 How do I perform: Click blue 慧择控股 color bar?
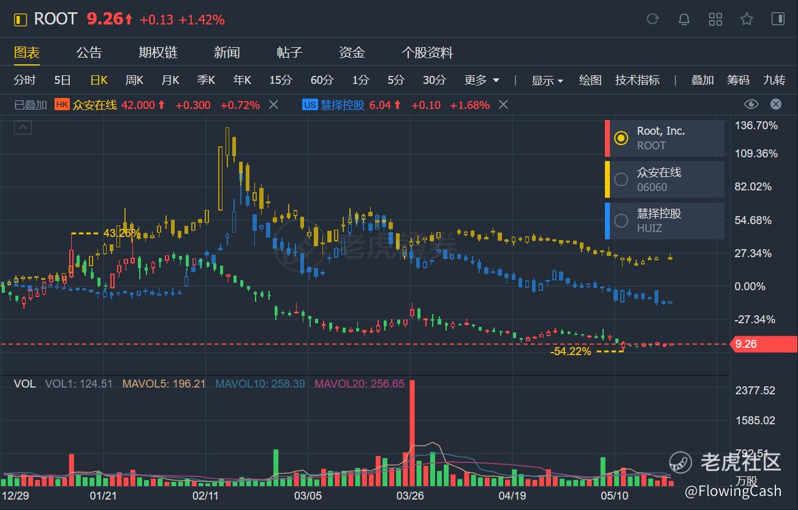tap(607, 220)
